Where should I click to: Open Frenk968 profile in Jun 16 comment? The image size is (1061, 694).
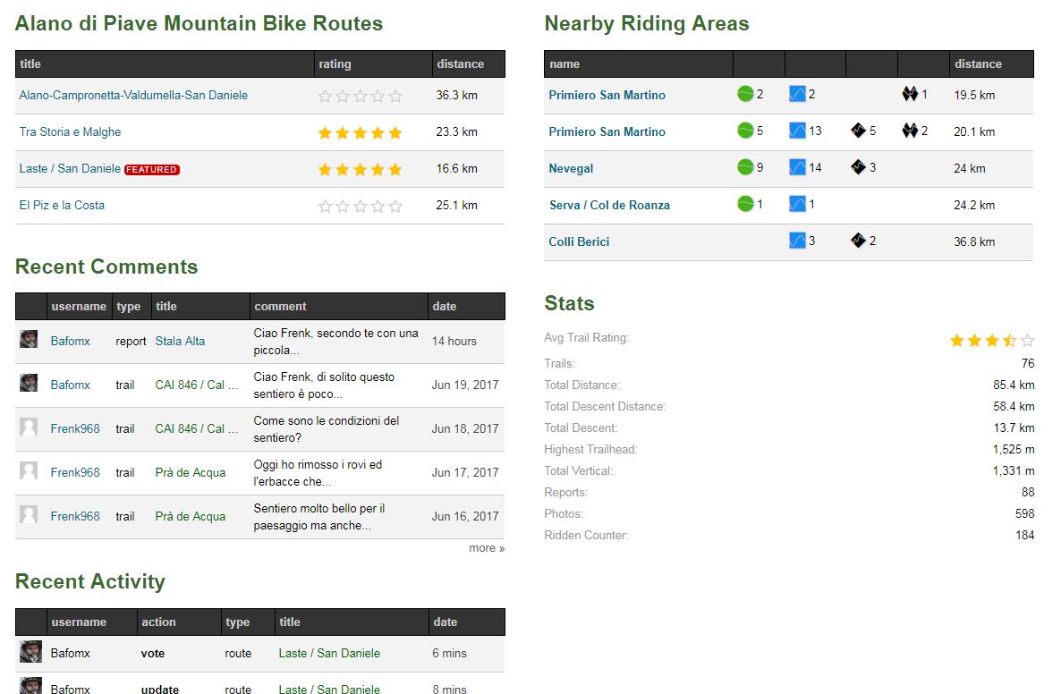[75, 517]
